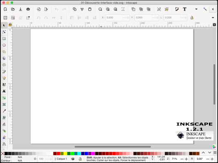Click the X coordinate input field
This screenshot has width=218, height=163.
(114, 18)
